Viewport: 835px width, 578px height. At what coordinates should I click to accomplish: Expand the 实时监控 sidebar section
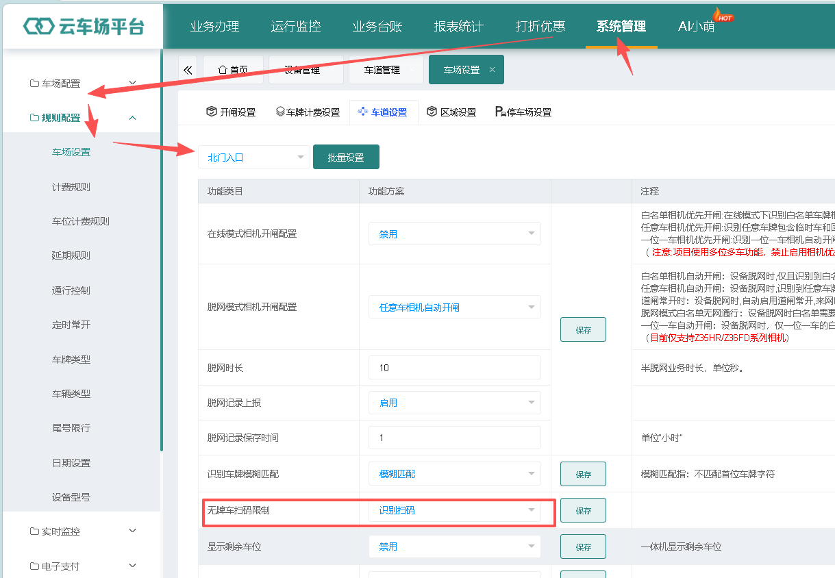tap(82, 531)
